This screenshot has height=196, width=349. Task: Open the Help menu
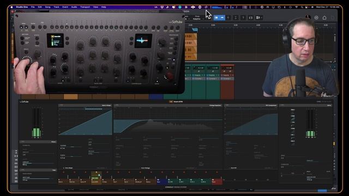coord(104,7)
